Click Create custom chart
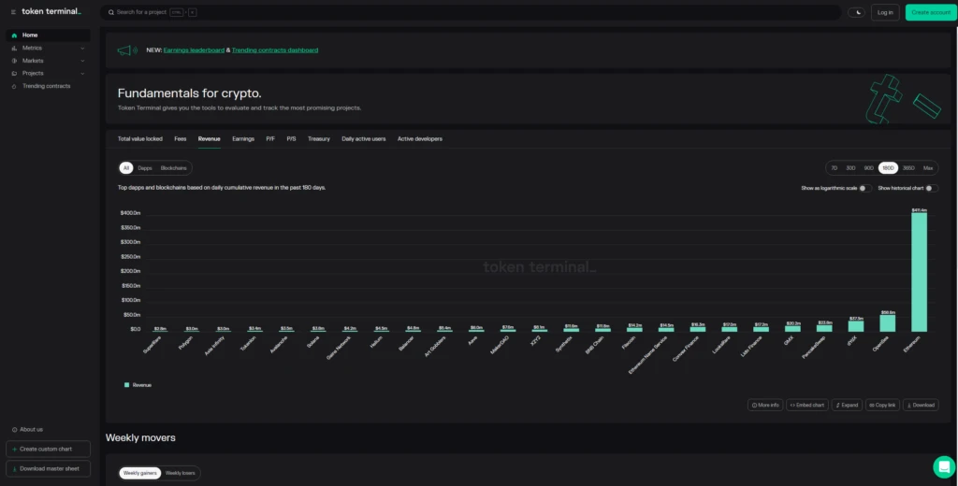The height and width of the screenshot is (486, 958). 49,449
